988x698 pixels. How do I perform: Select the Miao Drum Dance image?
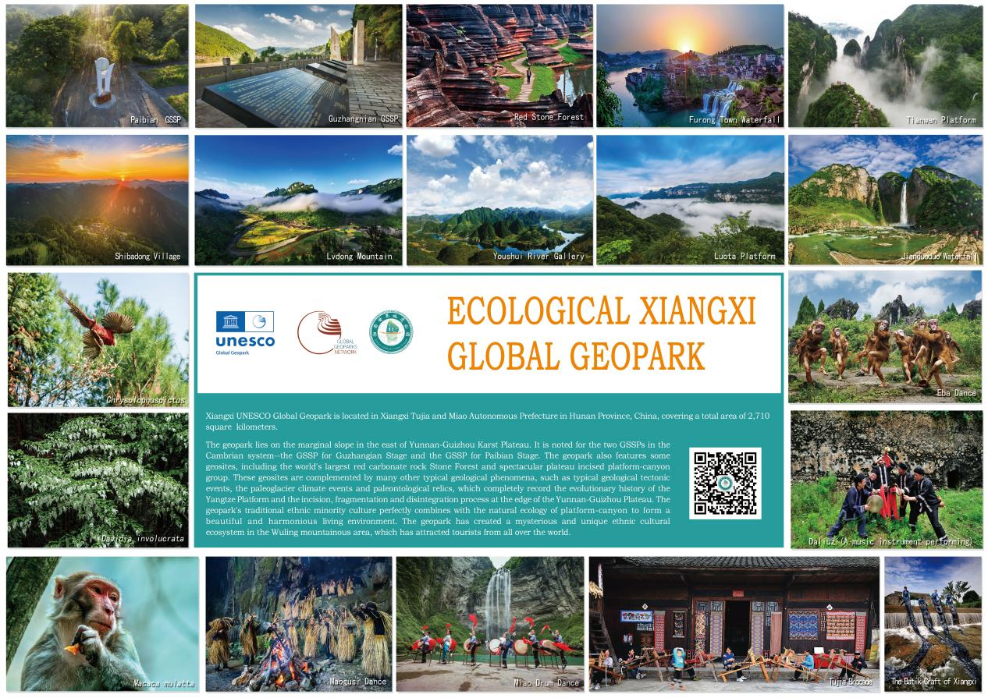point(489,623)
